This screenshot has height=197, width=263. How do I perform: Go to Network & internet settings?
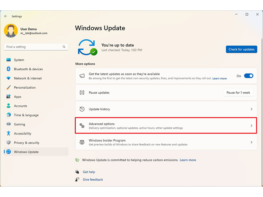pos(28,78)
